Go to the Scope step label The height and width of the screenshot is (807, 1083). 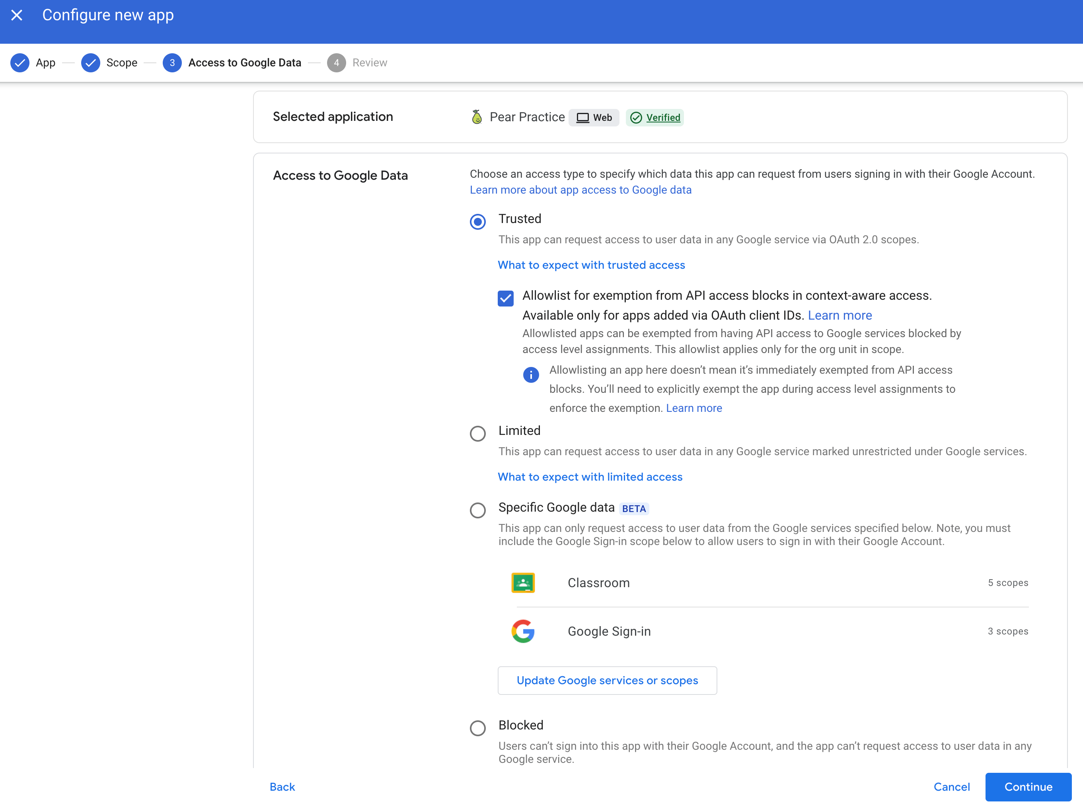[x=122, y=62]
